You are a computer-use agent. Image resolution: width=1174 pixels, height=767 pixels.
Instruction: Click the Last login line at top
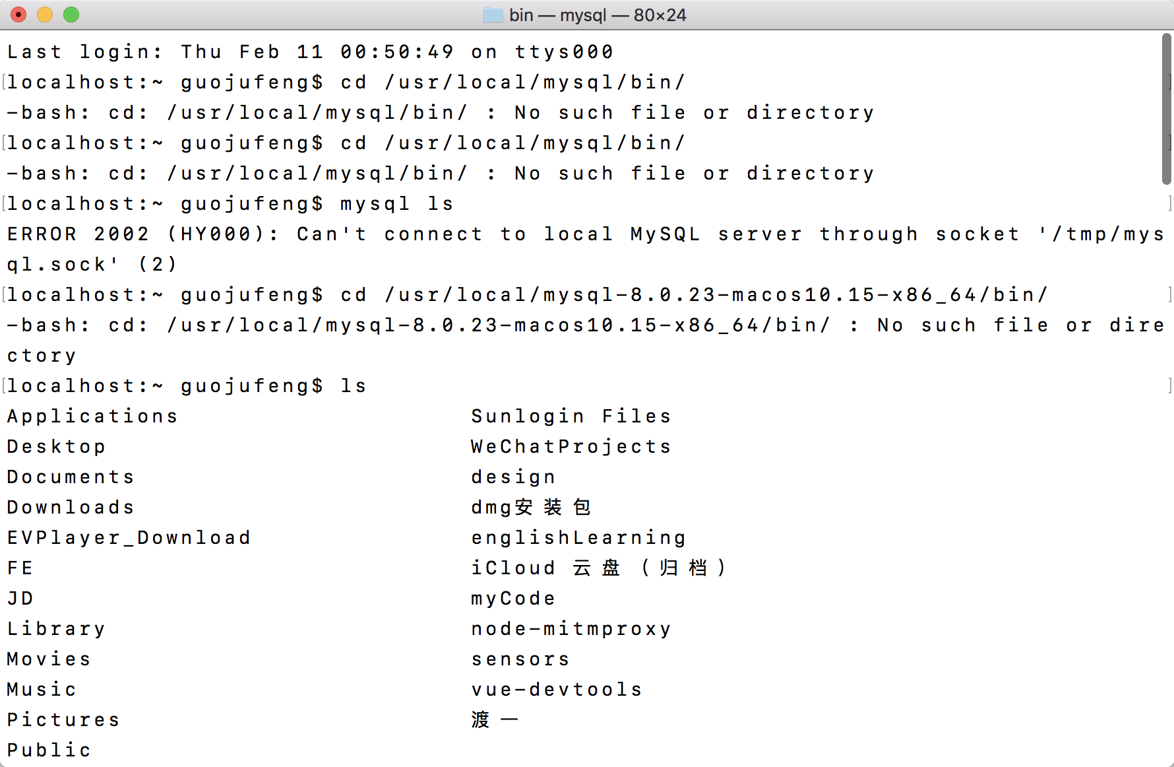pos(310,51)
